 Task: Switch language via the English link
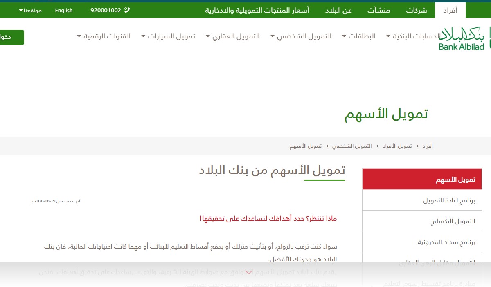tap(64, 10)
